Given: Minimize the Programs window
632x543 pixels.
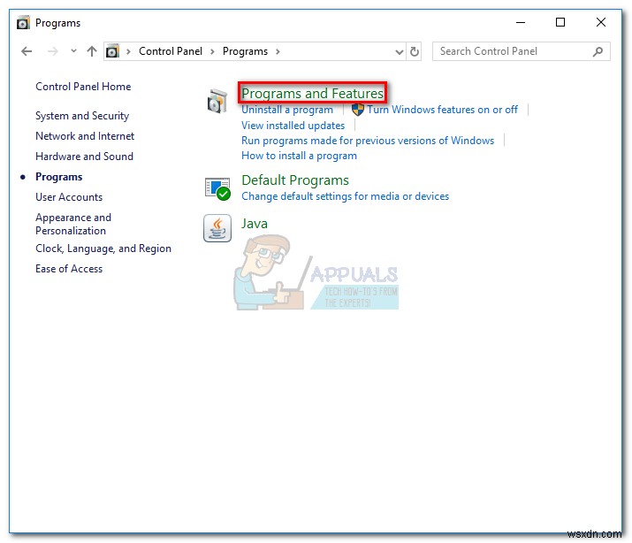Looking at the screenshot, I should coord(521,23).
